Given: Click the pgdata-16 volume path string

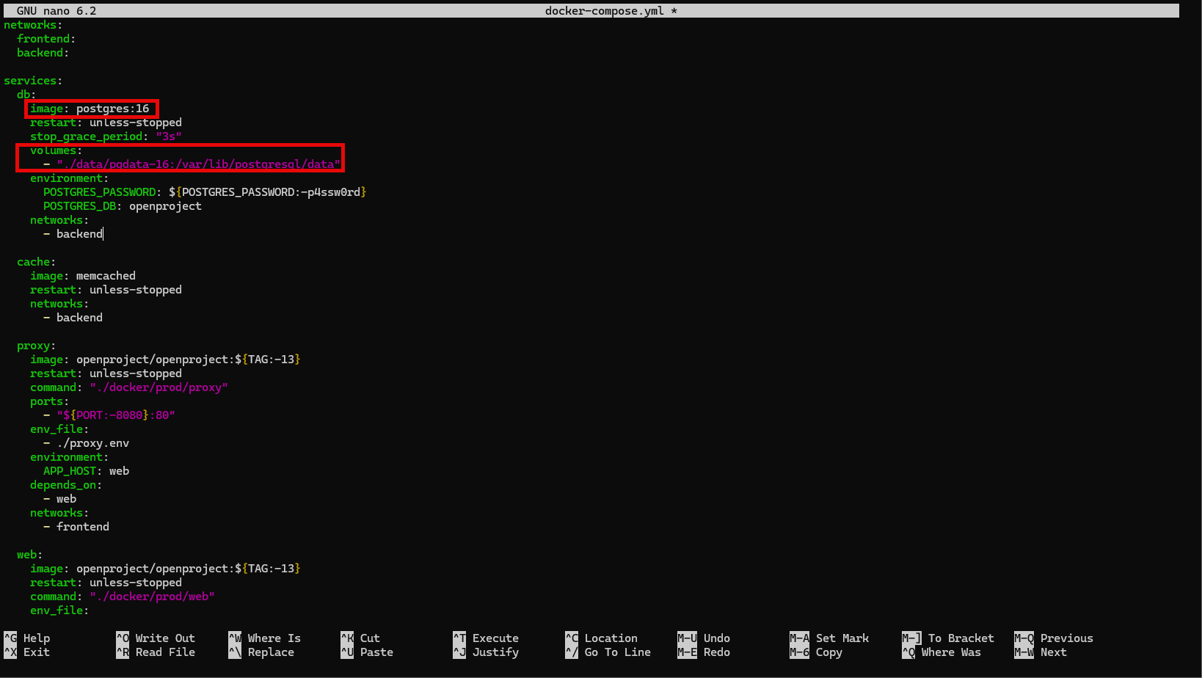Looking at the screenshot, I should [198, 164].
